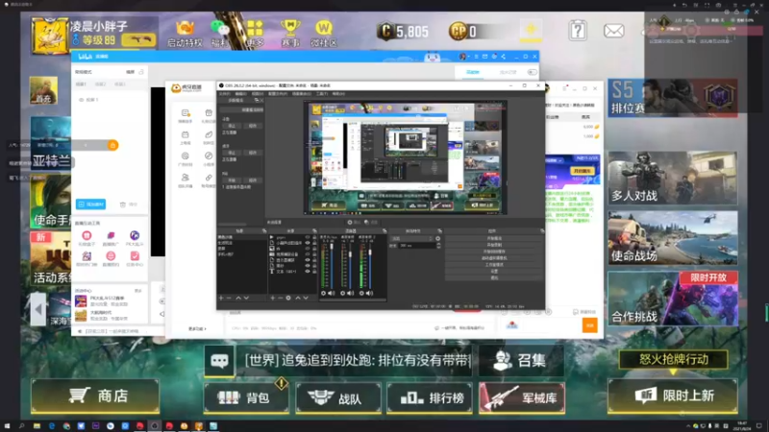Viewport: 769px width, 432px height.
Task: Open 设置 from OBS controls
Action: tap(494, 272)
